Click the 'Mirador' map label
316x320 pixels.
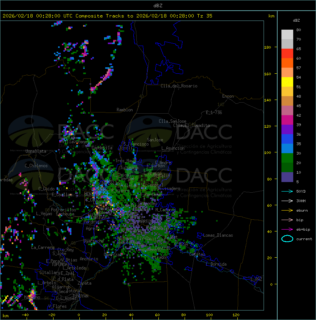point(160,257)
